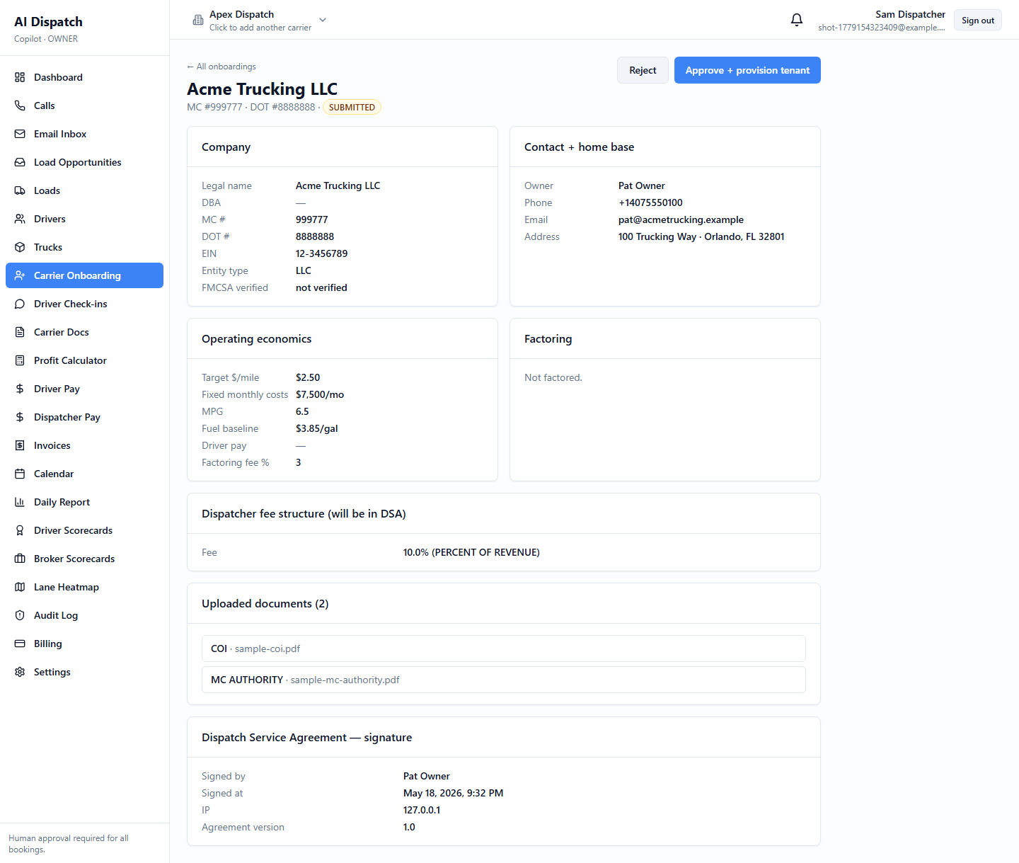Click the Dispatcher Pay dollar icon

coord(20,417)
